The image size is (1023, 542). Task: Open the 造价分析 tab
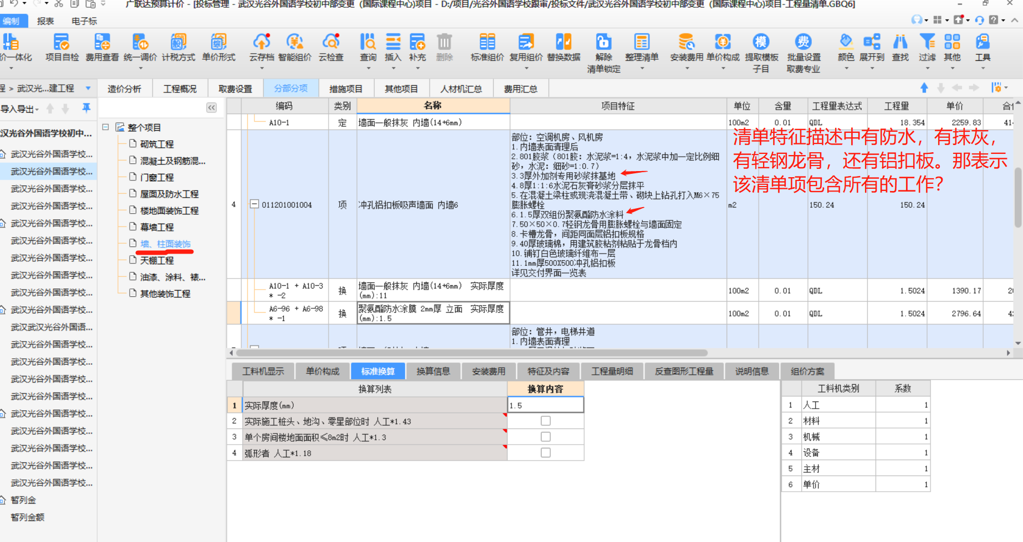(x=124, y=89)
